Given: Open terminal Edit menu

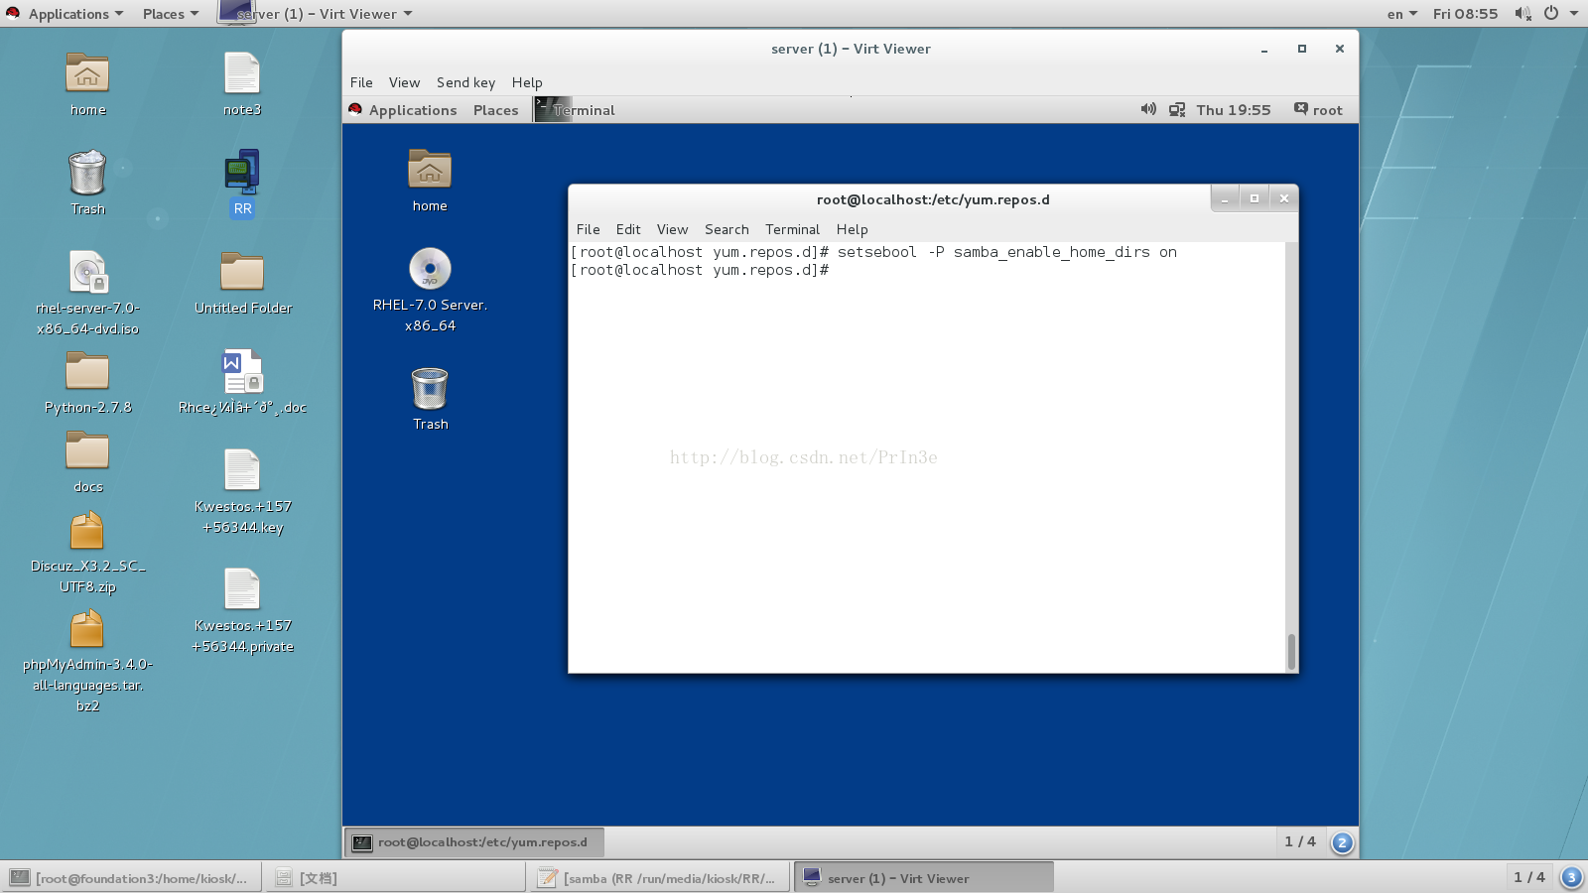Looking at the screenshot, I should tap(628, 229).
